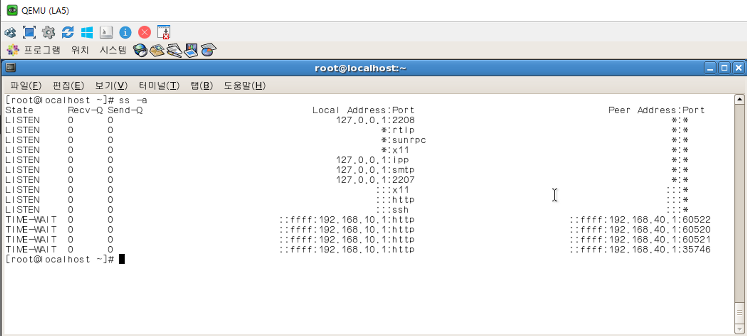The image size is (747, 336).
Task: Click the 'Recv-Q' column header
Action: (85, 110)
